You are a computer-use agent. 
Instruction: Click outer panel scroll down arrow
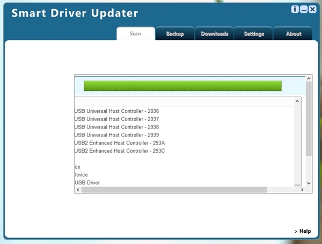tap(309, 183)
